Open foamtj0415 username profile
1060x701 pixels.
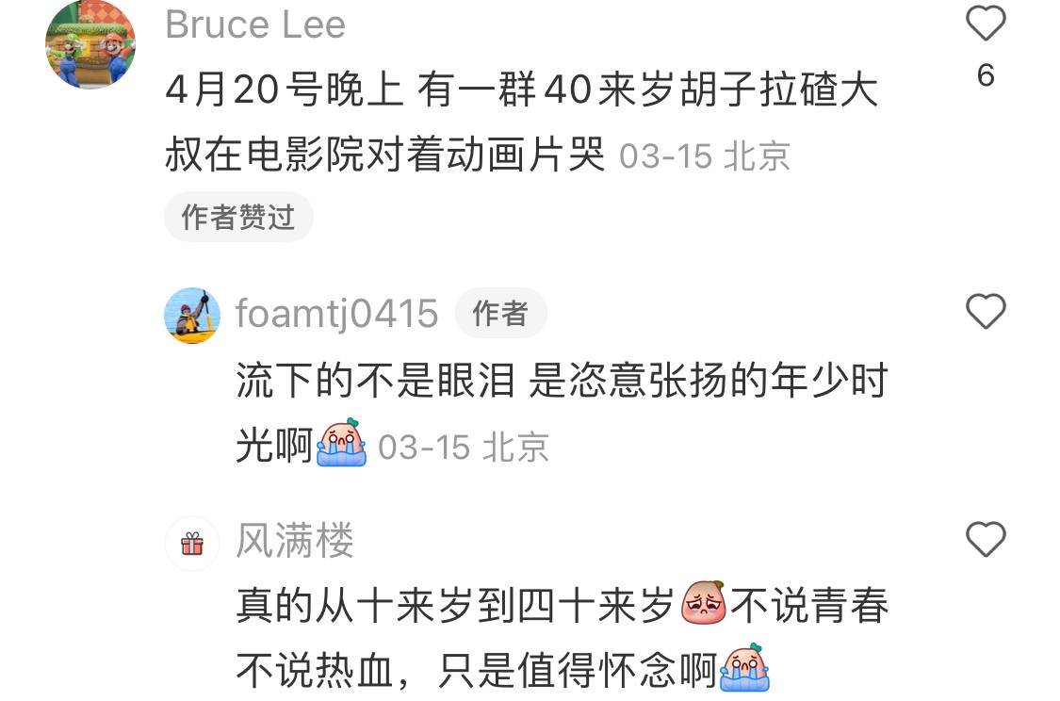pos(336,314)
